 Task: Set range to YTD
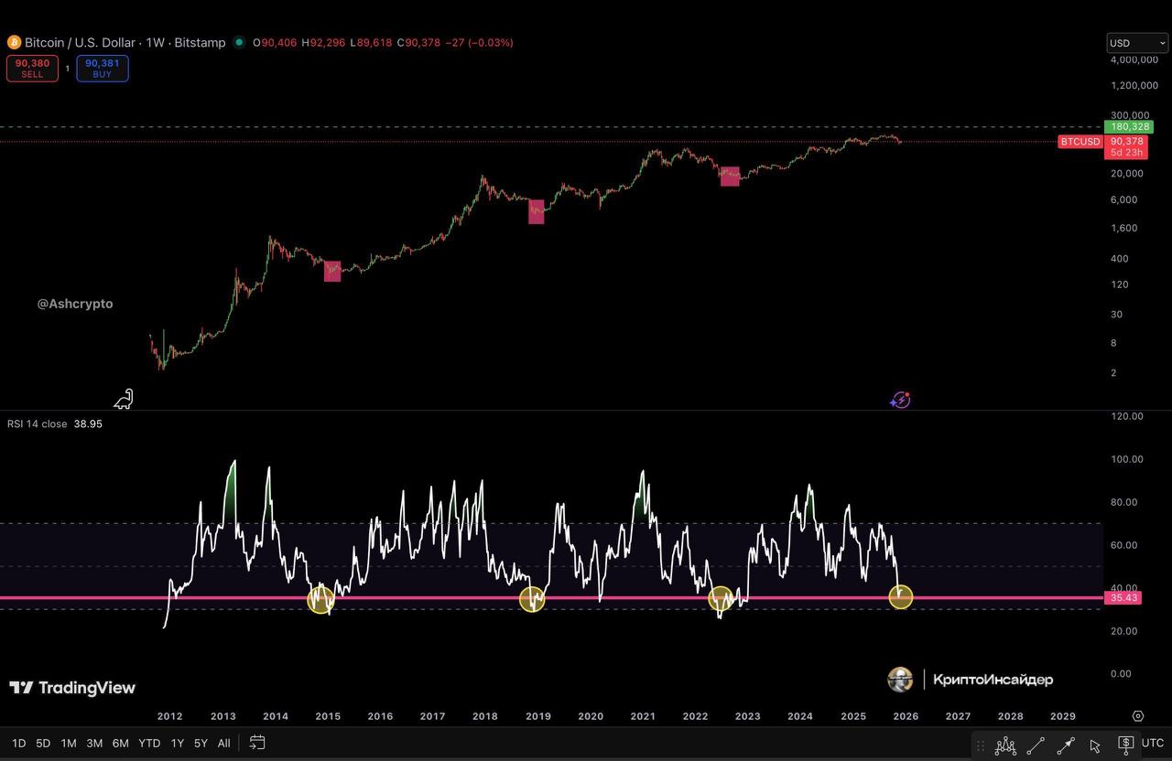pos(149,743)
